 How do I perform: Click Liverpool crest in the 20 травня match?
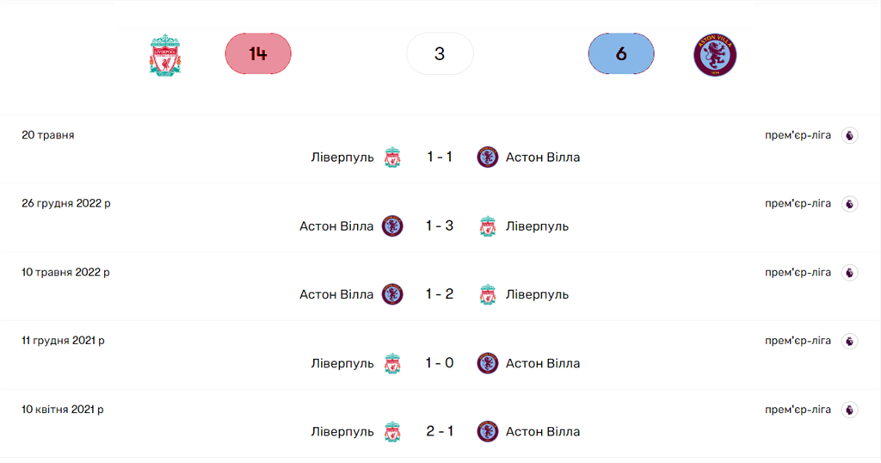(x=392, y=157)
